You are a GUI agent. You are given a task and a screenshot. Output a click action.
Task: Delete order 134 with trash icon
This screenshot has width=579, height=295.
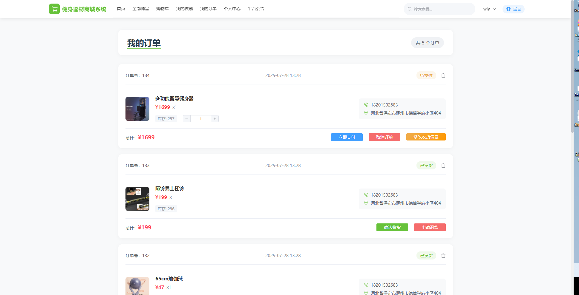(443, 75)
